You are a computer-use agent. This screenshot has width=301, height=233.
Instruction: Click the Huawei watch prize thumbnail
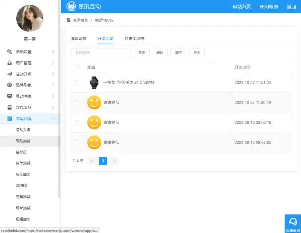[x=94, y=82]
